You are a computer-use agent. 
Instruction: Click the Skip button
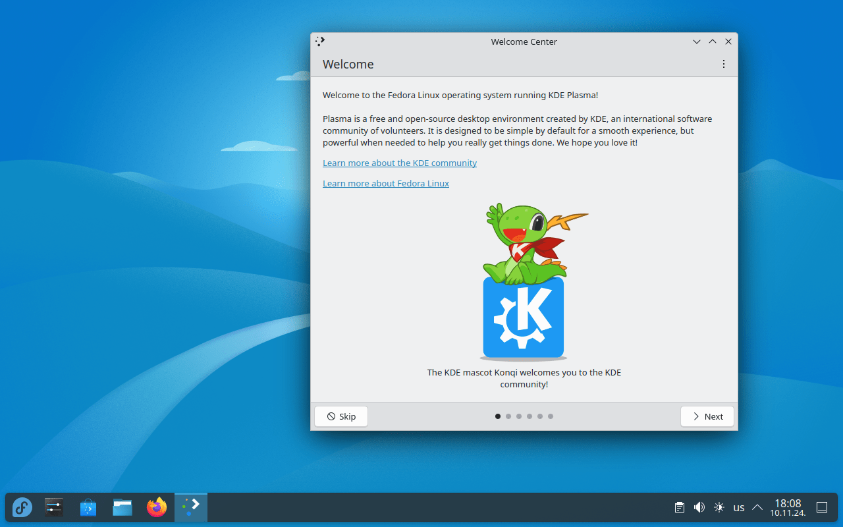[341, 416]
